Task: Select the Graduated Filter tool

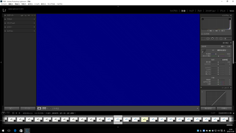Action: pos(216,38)
